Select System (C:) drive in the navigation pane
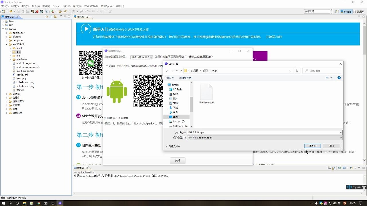Image resolution: width=367 pixels, height=206 pixels. pos(177,121)
